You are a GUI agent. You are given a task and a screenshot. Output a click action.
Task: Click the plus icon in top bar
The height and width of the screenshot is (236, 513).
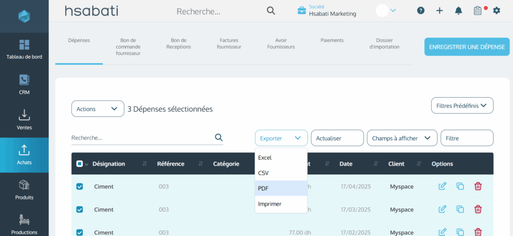click(x=439, y=11)
